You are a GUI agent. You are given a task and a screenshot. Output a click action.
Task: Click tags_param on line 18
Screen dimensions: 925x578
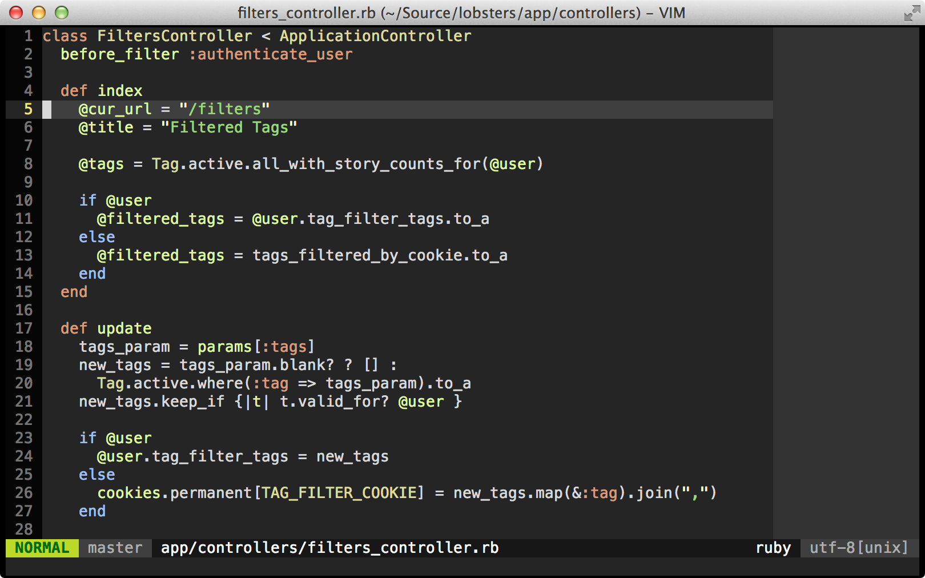click(x=124, y=347)
